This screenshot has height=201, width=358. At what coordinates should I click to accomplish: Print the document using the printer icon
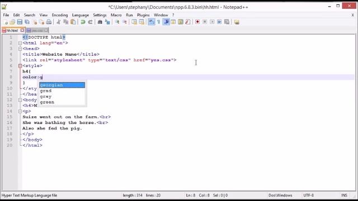coord(49,22)
